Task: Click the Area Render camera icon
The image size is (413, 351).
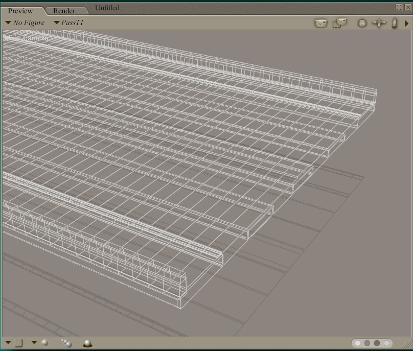Action: point(339,23)
